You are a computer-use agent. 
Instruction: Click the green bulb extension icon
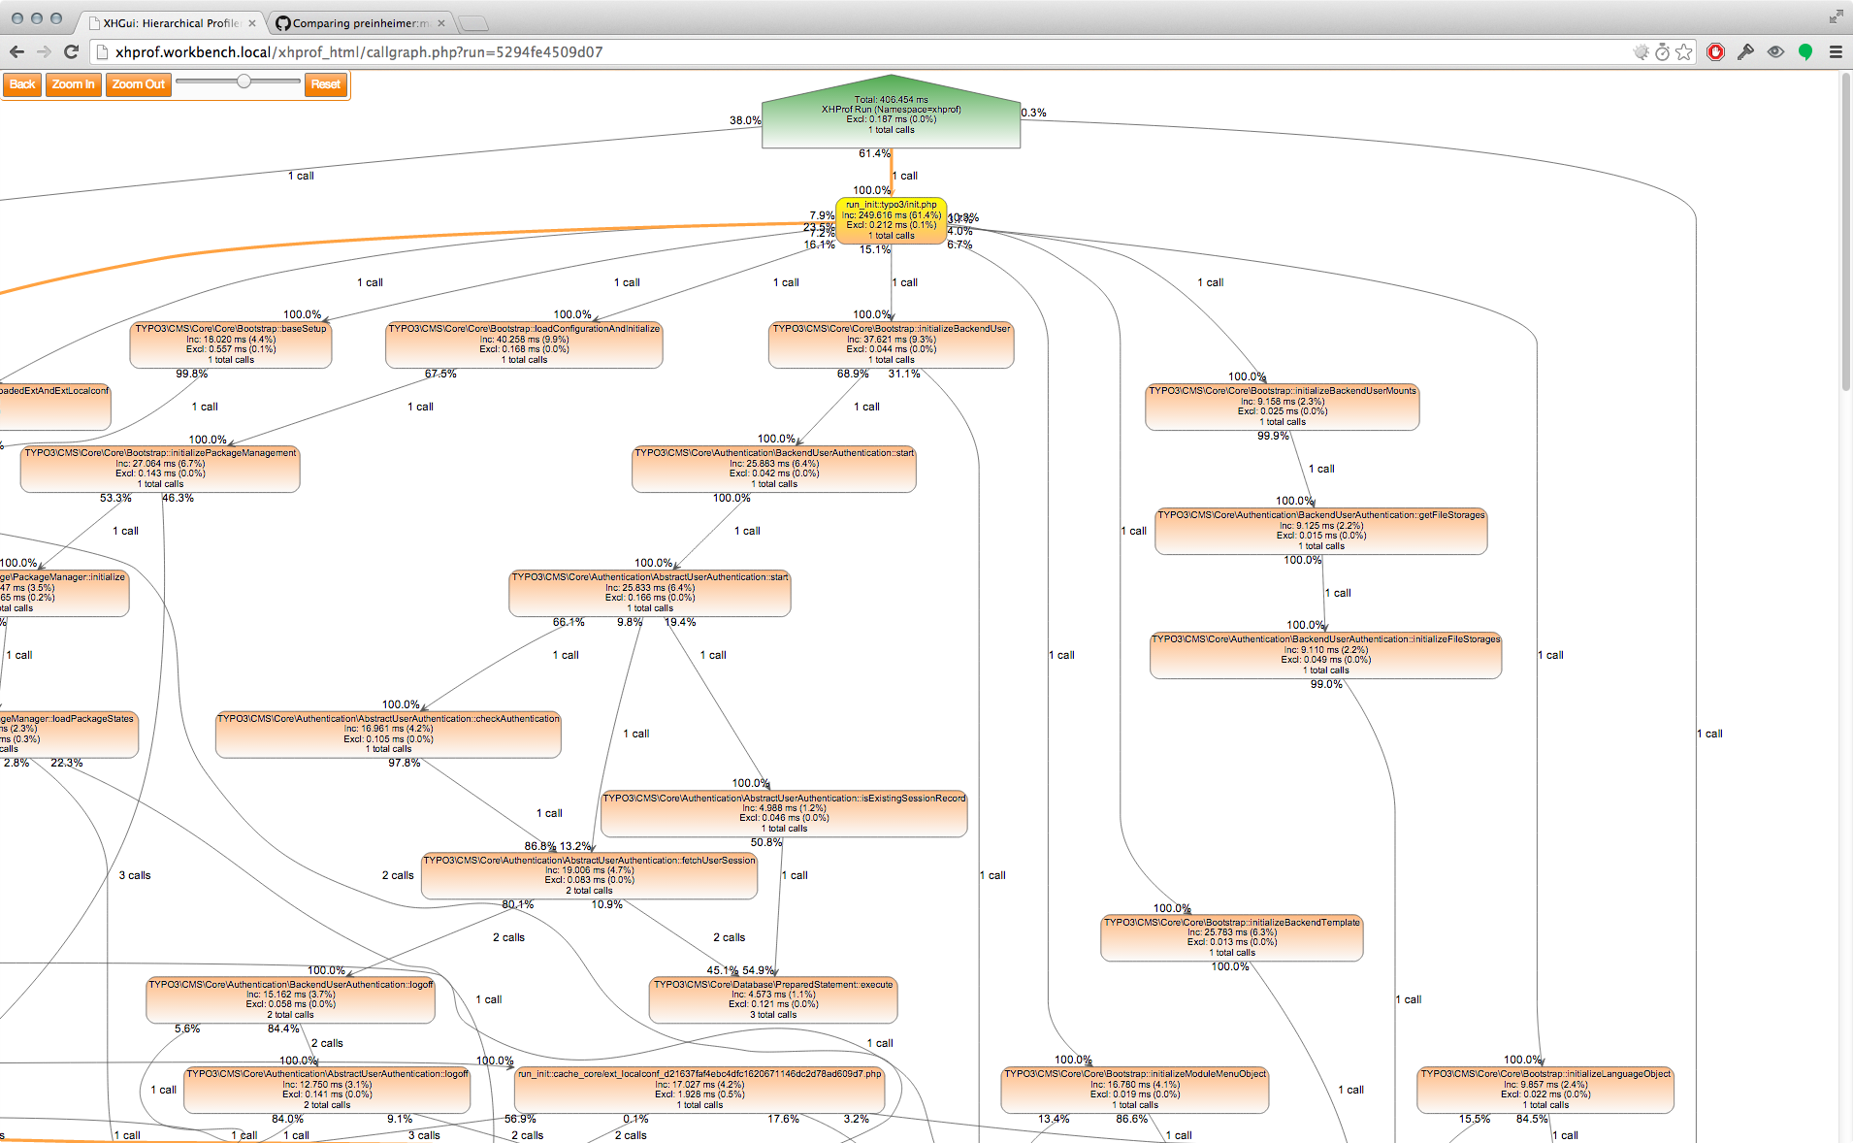pyautogui.click(x=1805, y=52)
